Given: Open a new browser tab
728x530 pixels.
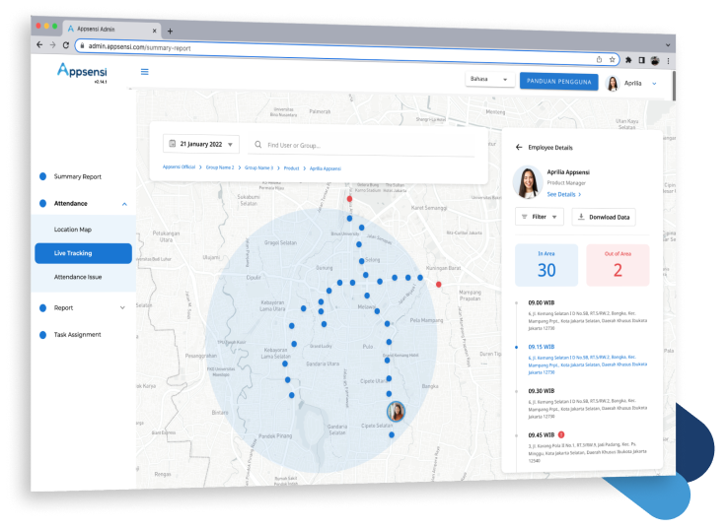Looking at the screenshot, I should [170, 32].
